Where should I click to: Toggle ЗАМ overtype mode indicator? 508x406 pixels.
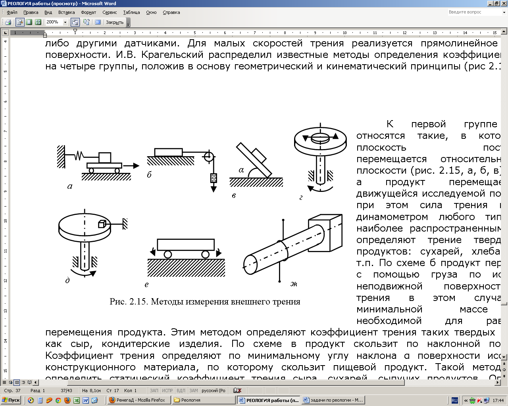pos(194,391)
